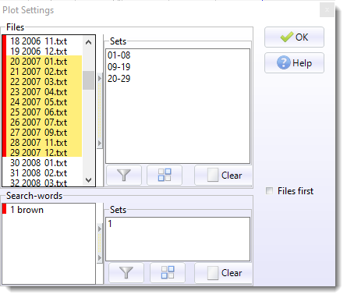Select file 19 2006 12.txt

44,51
